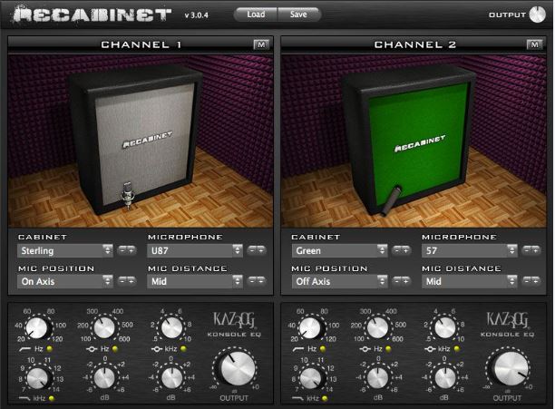This screenshot has height=409, width=555.
Task: Mute Channel 2 with its M button
Action: 534,44
